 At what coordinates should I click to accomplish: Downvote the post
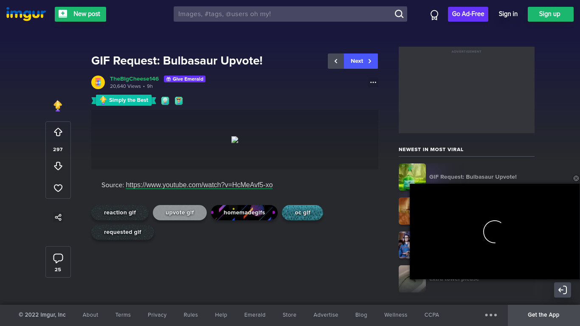pos(58,166)
